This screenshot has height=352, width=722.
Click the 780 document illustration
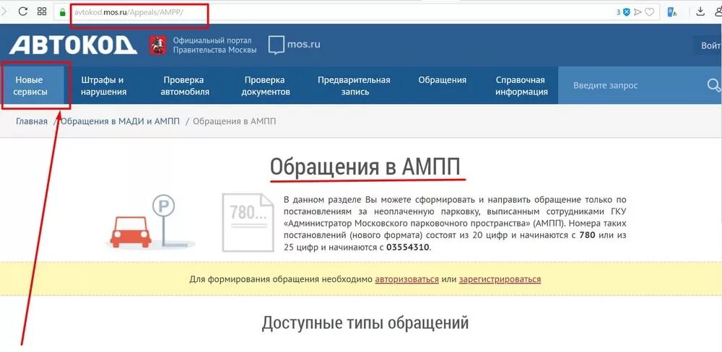click(248, 223)
